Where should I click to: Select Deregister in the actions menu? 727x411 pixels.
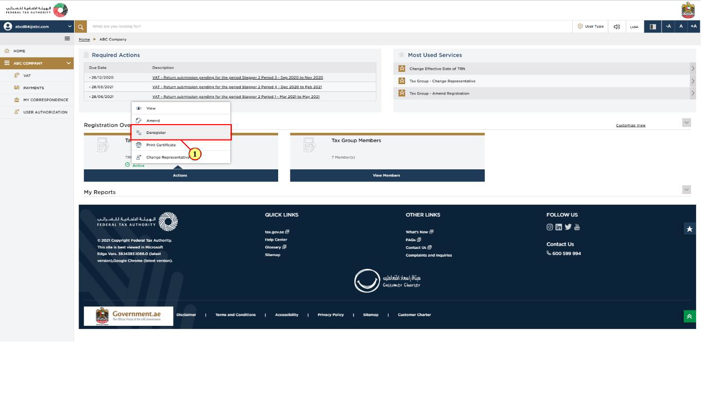point(181,132)
